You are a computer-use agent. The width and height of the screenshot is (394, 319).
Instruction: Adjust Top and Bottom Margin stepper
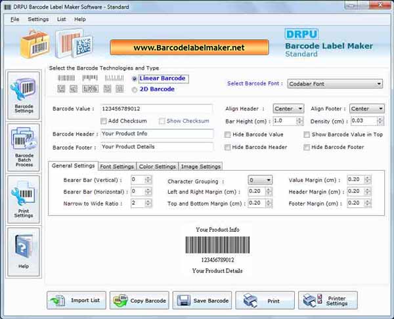269,203
